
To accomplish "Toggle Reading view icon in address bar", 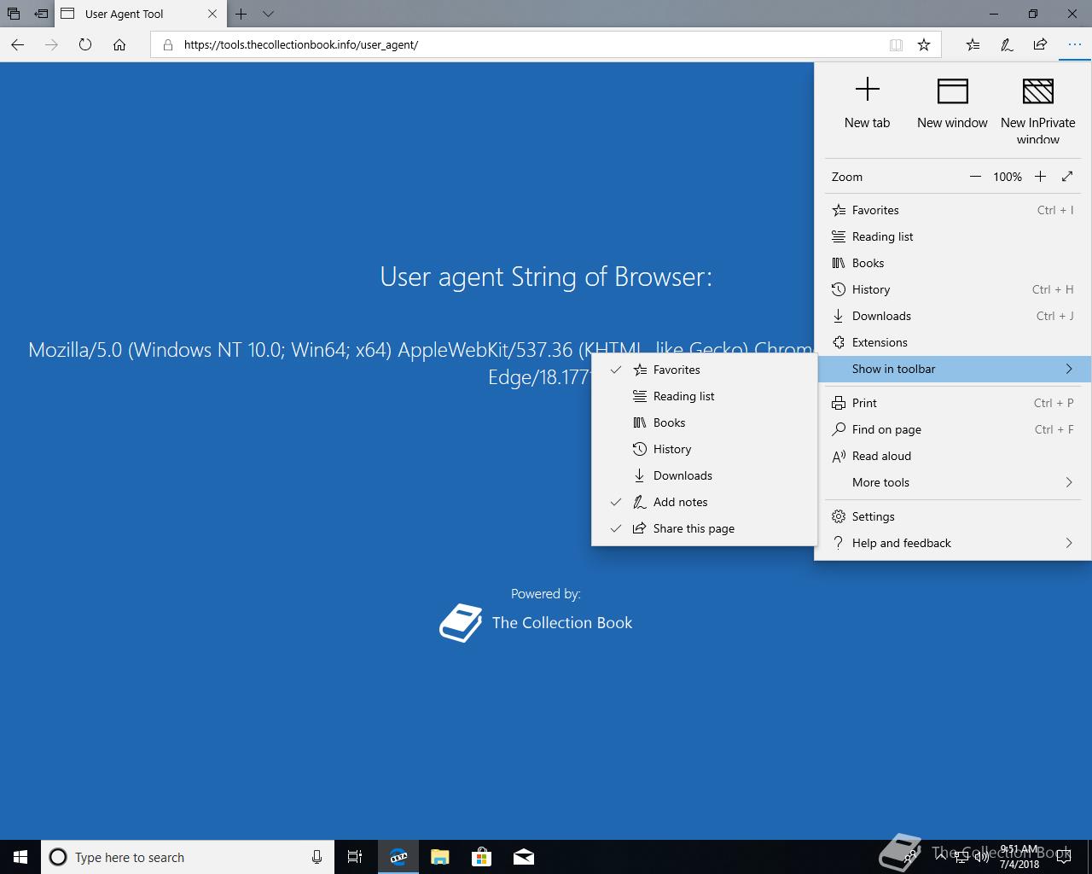I will click(896, 45).
